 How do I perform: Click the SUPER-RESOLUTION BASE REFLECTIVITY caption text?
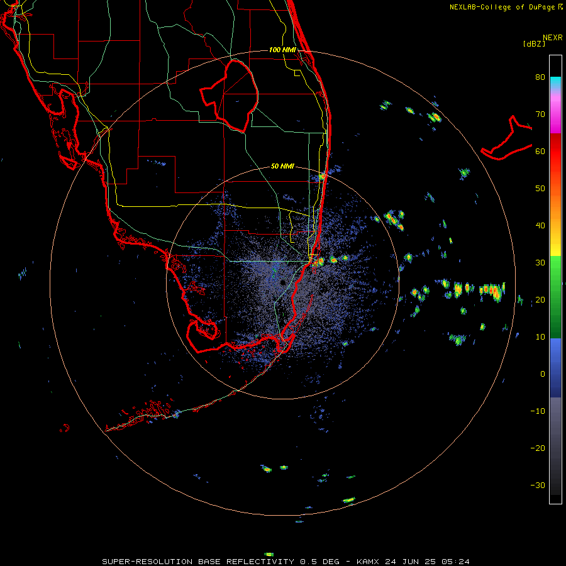pos(198,562)
